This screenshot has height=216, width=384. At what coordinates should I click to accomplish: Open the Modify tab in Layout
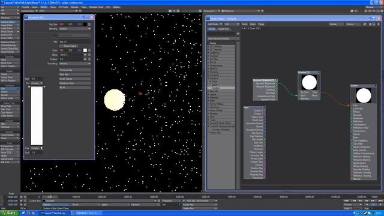coord(44,7)
